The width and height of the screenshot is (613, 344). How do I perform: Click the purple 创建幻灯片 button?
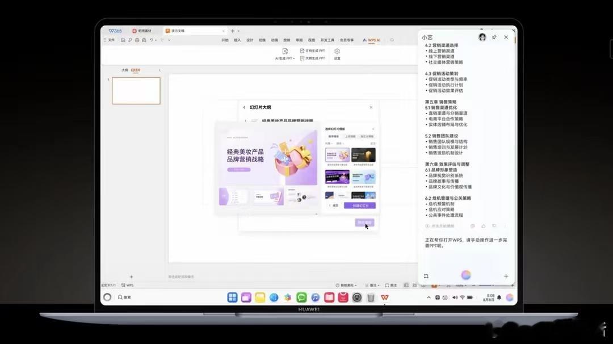pos(360,205)
